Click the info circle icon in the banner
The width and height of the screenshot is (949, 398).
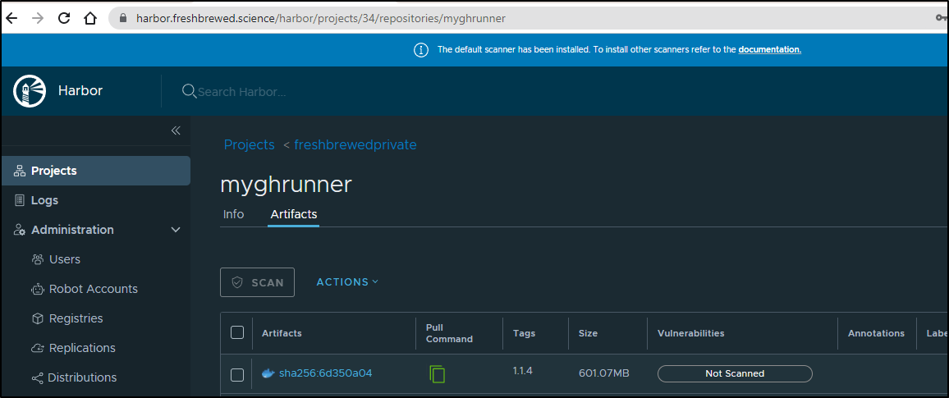click(420, 50)
